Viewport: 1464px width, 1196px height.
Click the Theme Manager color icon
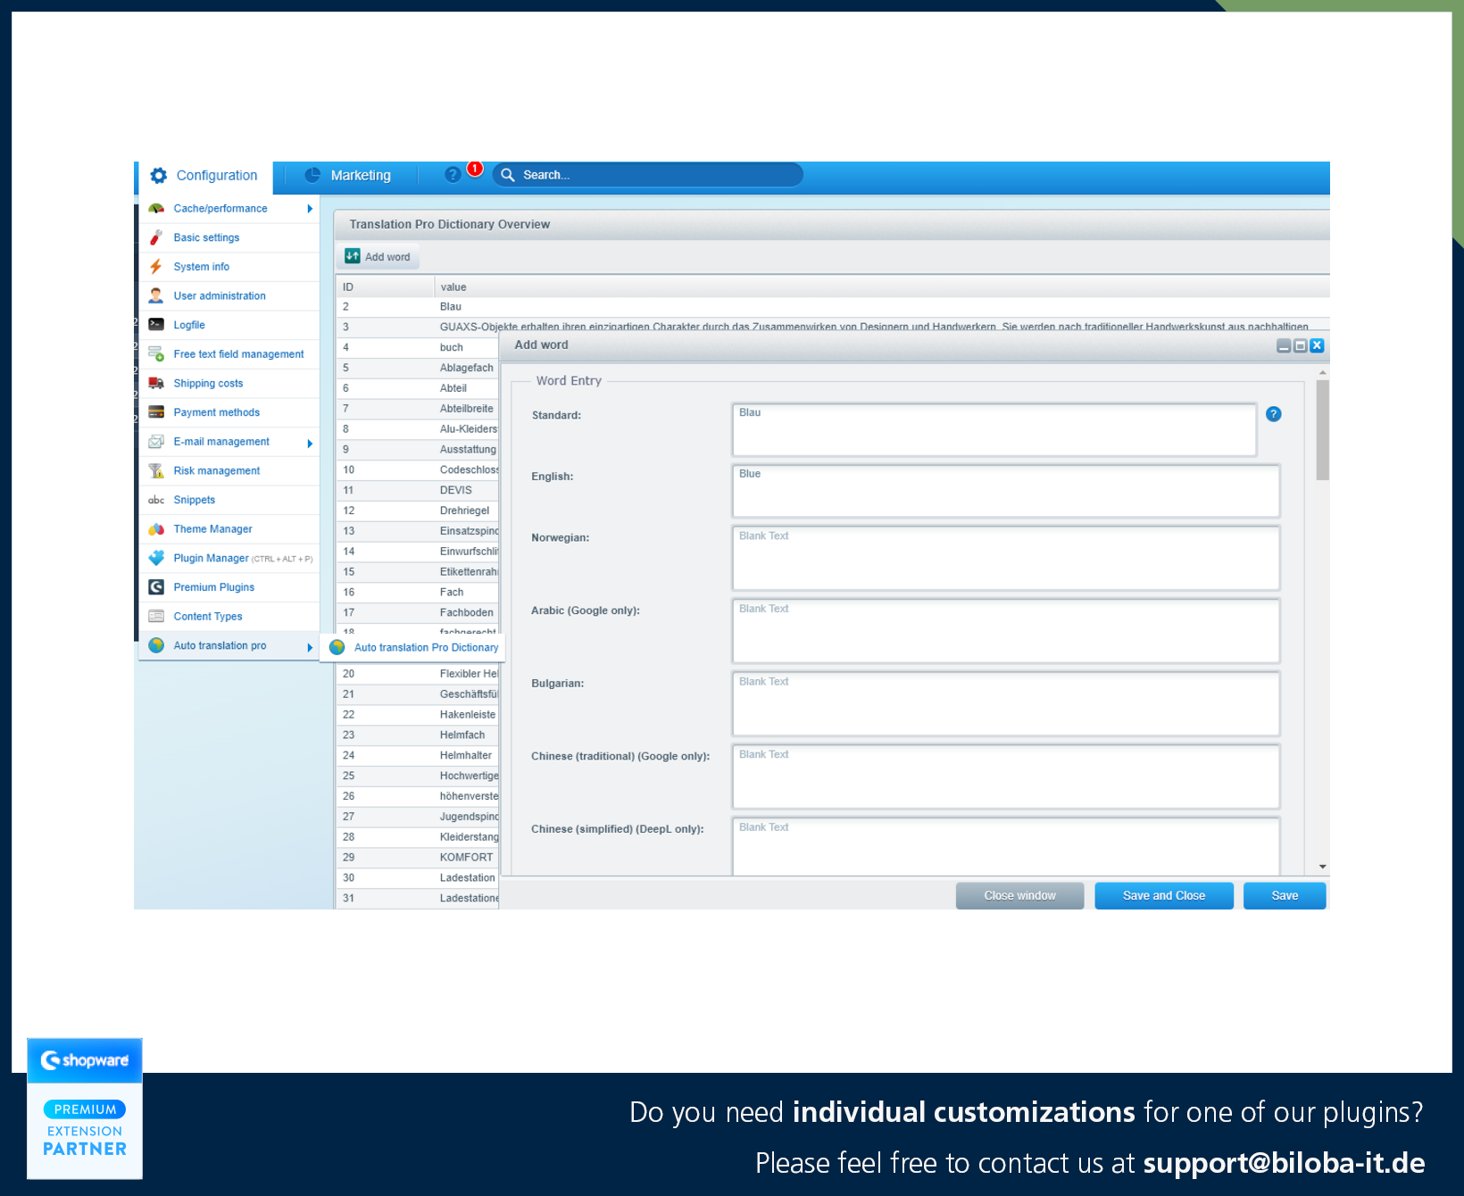click(156, 529)
